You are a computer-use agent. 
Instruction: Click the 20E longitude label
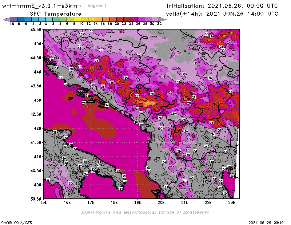click(161, 202)
